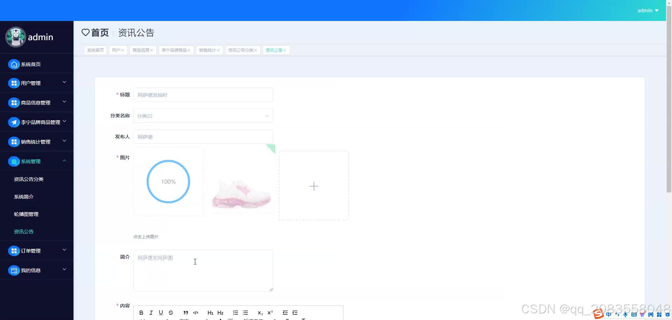The image size is (672, 320).
Task: Click the 100% upload progress circle
Action: 168,182
